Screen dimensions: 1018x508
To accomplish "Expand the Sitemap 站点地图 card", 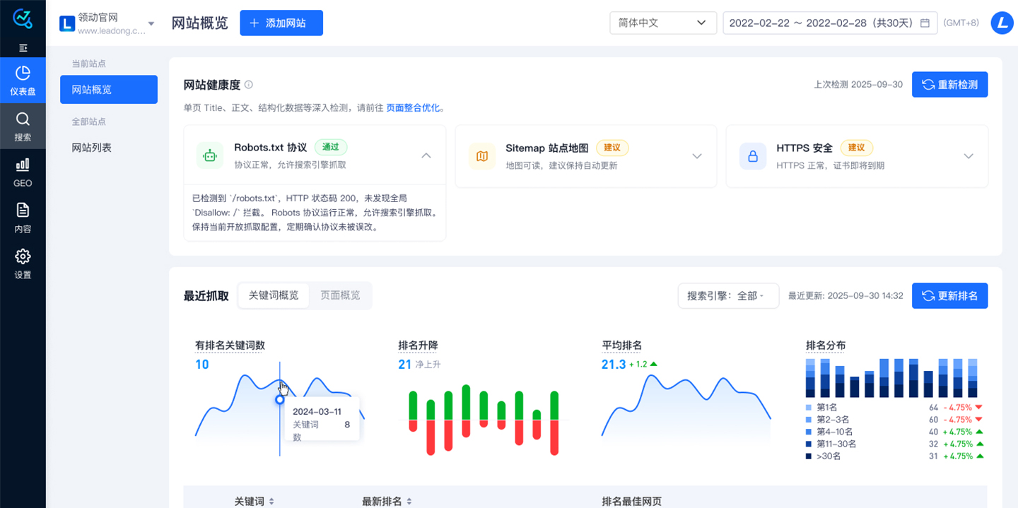I will (697, 156).
